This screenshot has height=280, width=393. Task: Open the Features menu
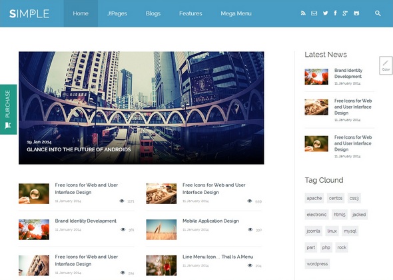click(191, 13)
